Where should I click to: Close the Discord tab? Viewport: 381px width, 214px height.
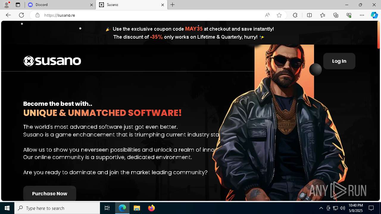pyautogui.click(x=91, y=5)
